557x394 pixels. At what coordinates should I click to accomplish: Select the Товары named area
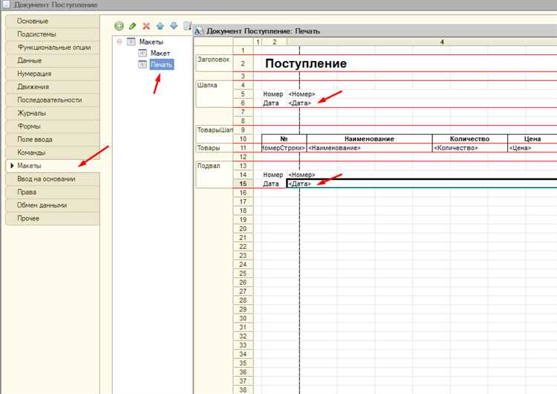point(214,148)
